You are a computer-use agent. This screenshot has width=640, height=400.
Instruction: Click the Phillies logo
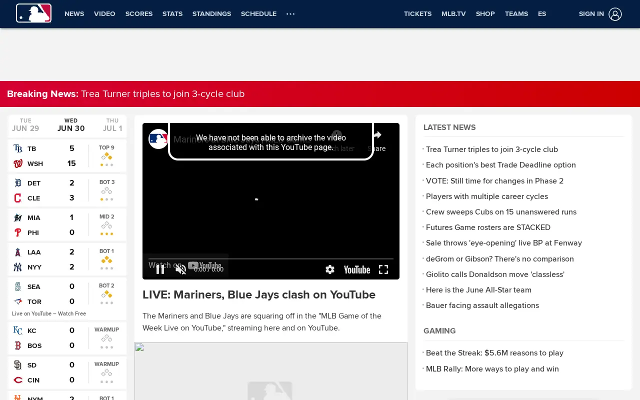click(18, 232)
